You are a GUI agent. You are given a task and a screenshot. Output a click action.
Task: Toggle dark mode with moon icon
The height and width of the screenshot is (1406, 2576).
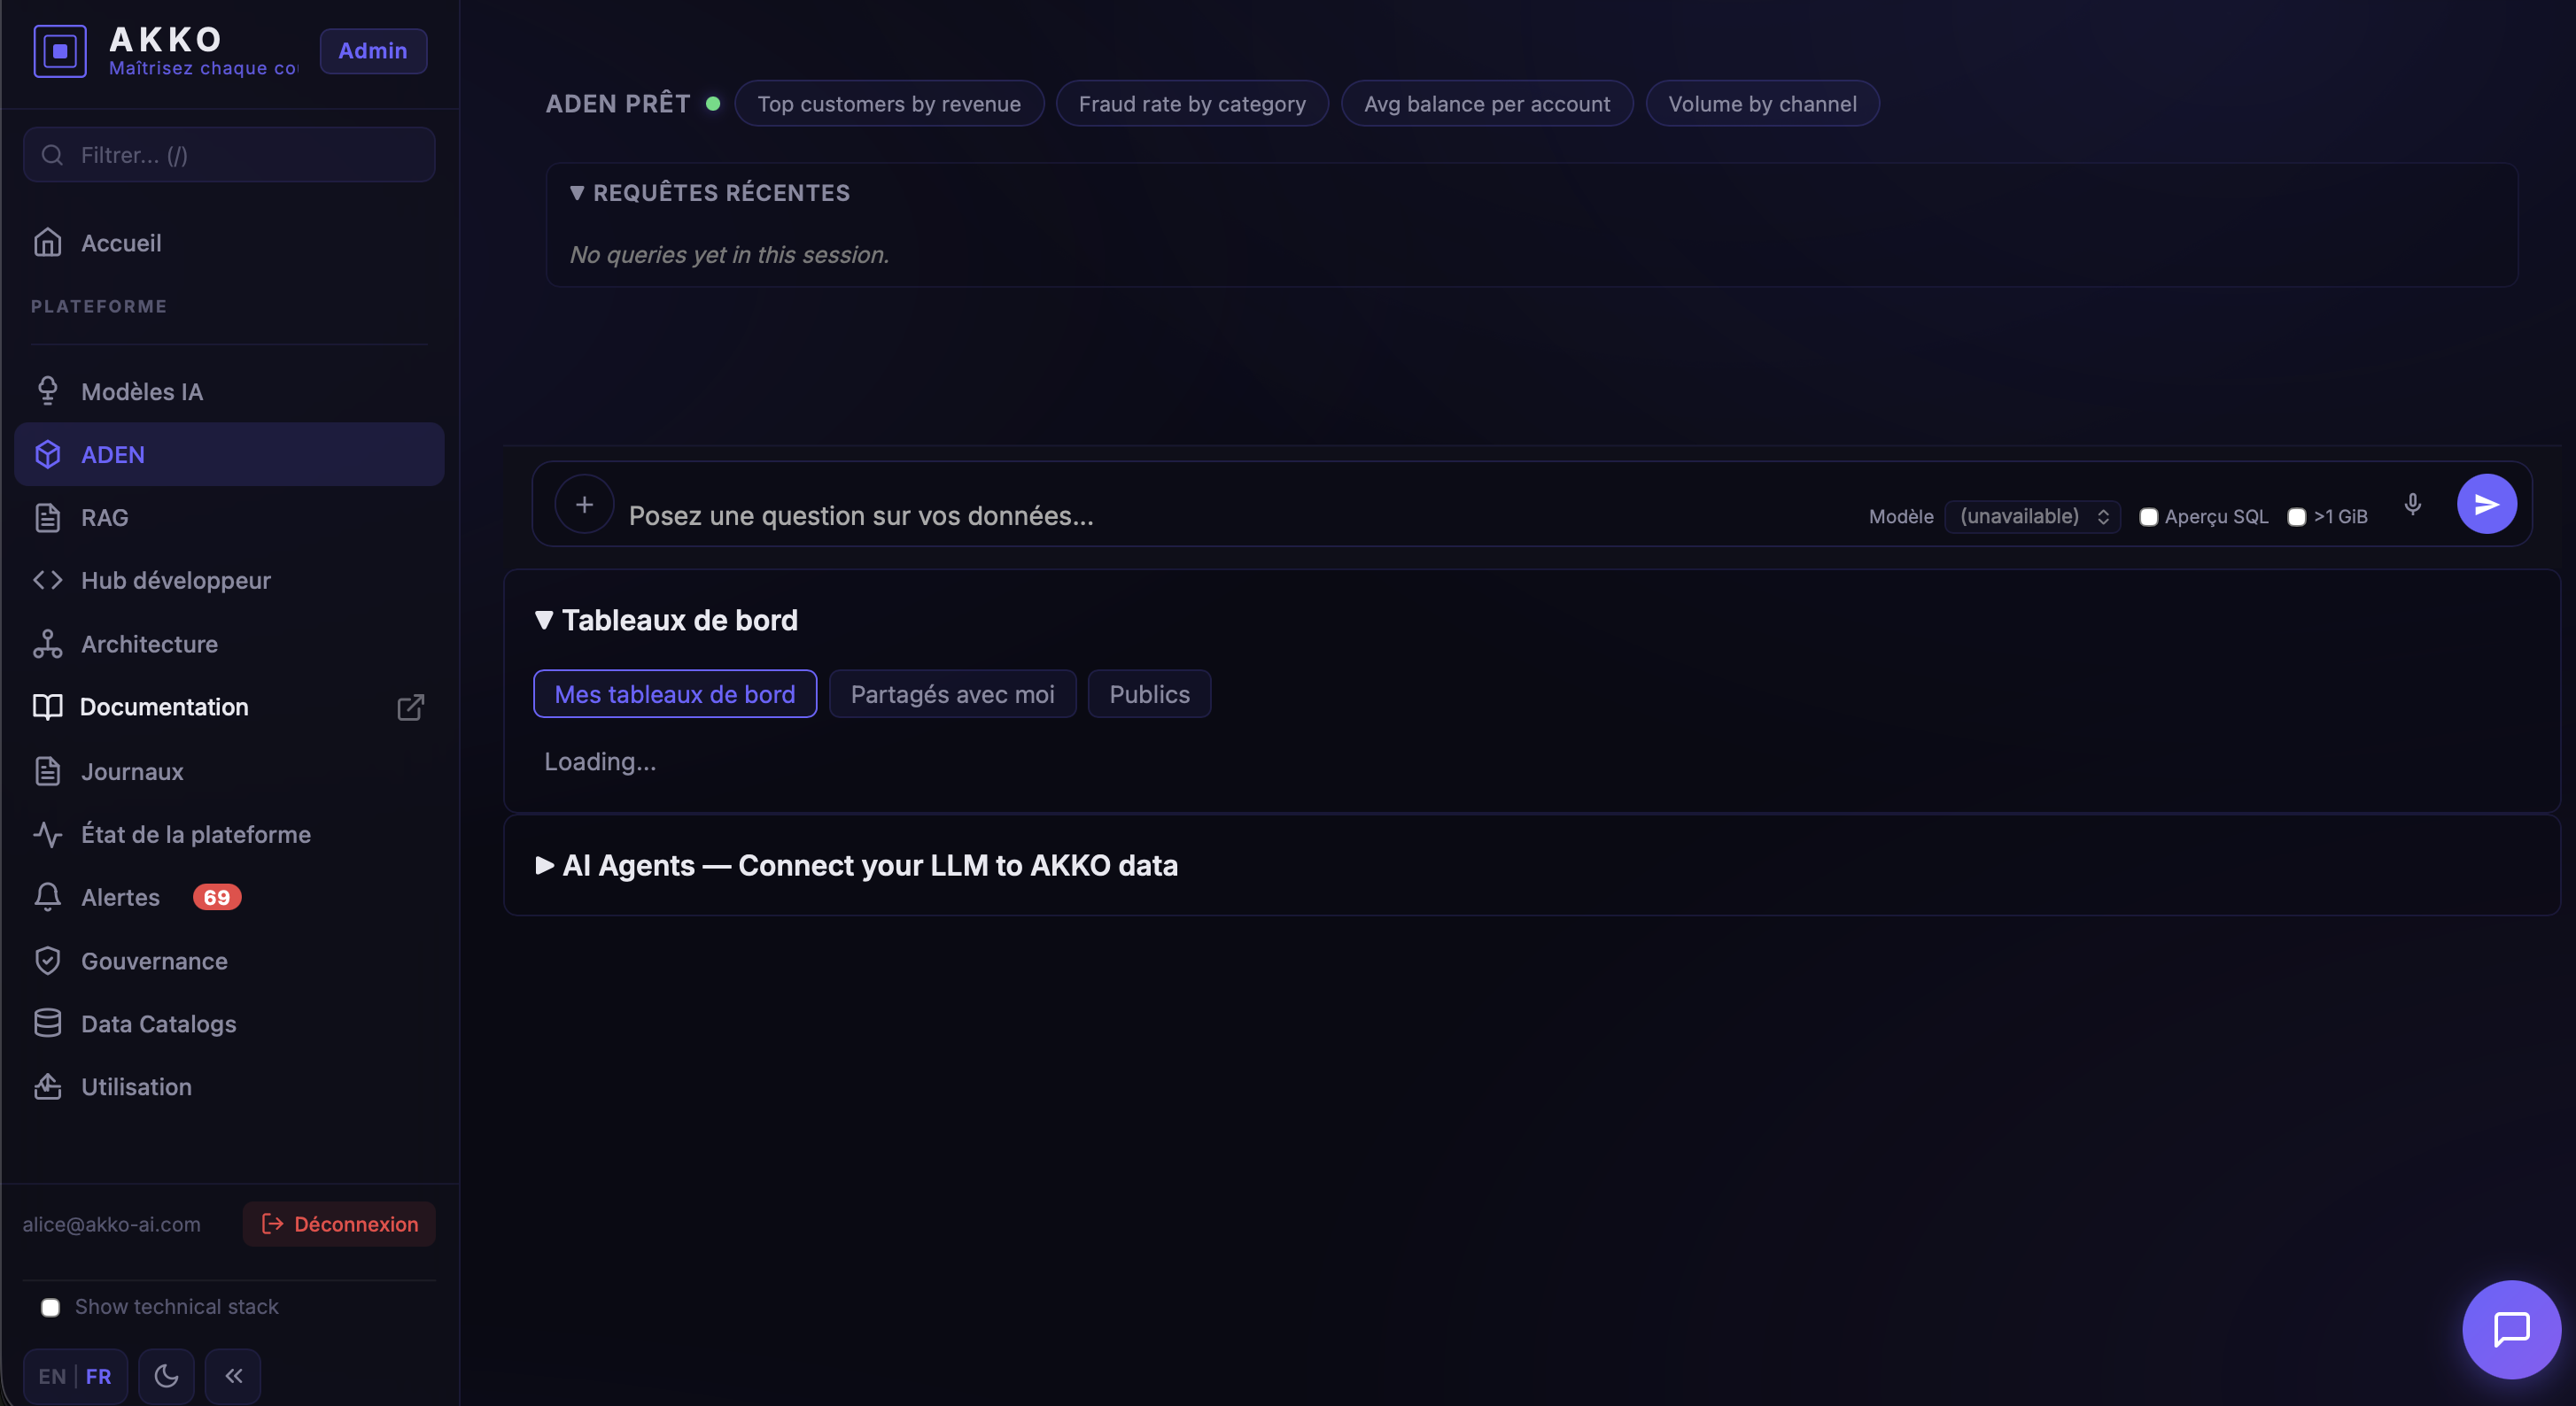point(166,1376)
